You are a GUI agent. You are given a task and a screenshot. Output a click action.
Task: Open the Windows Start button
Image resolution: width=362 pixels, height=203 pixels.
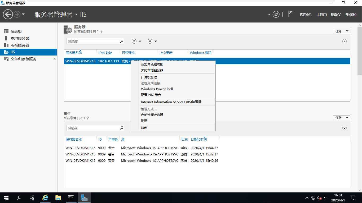[x=6, y=198]
